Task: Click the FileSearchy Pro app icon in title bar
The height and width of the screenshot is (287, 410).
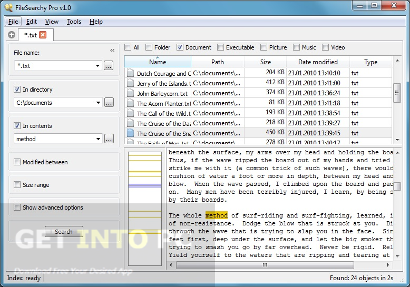Action: pos(8,7)
